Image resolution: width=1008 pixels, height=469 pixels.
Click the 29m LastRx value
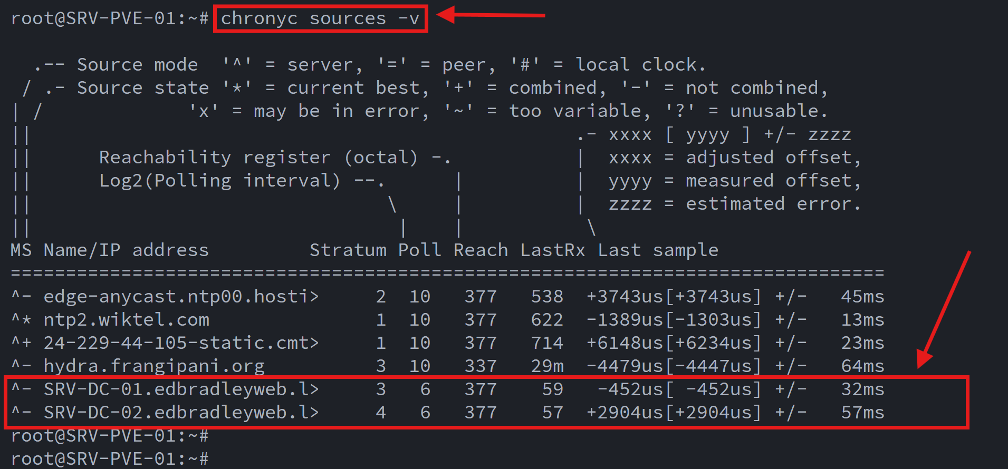click(x=547, y=366)
